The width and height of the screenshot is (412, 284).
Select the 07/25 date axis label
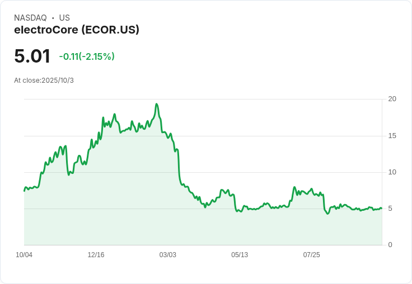(311, 255)
